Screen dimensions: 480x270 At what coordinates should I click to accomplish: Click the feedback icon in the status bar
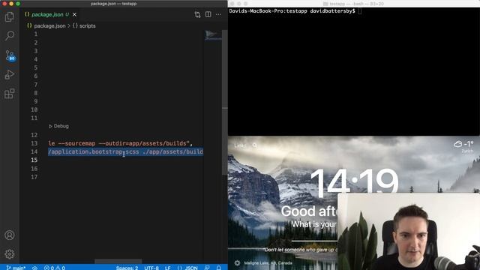(207, 268)
